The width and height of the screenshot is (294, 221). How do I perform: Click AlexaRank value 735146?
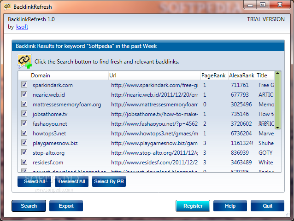point(240,114)
